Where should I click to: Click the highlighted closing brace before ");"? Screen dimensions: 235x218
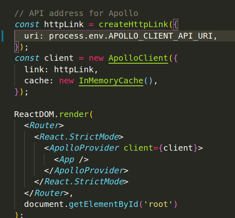coord(16,47)
